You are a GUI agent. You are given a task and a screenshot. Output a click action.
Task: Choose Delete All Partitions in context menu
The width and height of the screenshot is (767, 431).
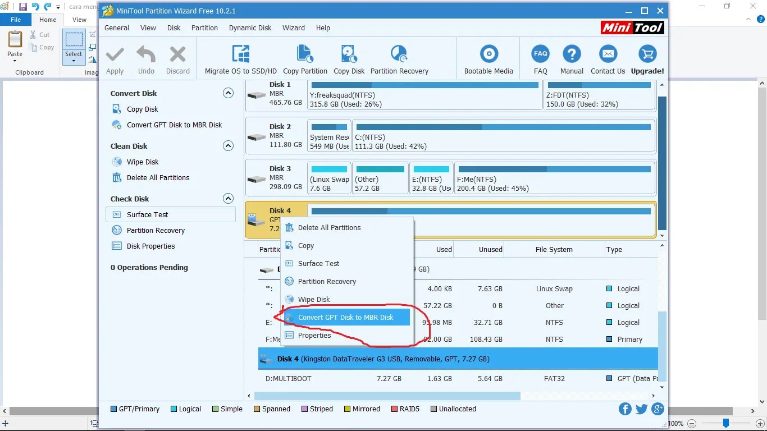tap(347, 228)
